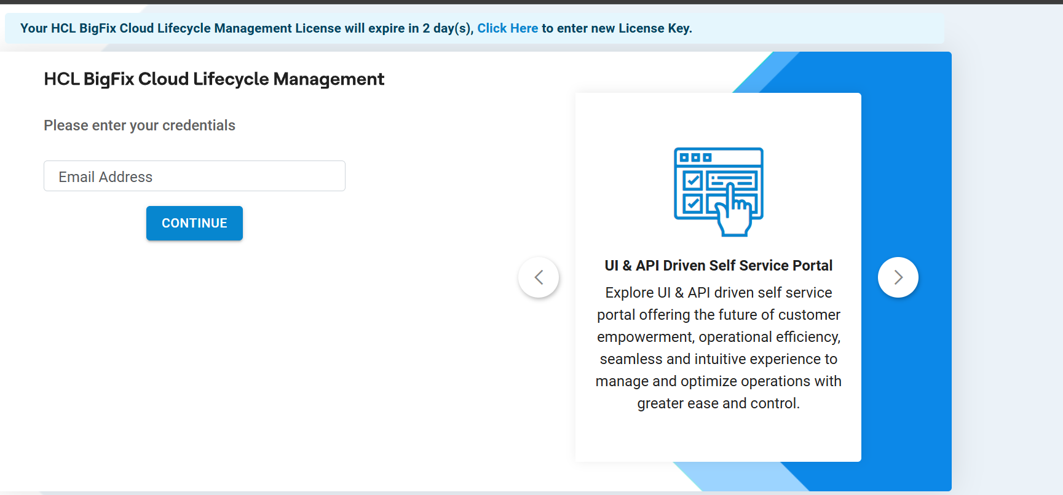Advance to the next carousel slide
1063x495 pixels.
(898, 277)
